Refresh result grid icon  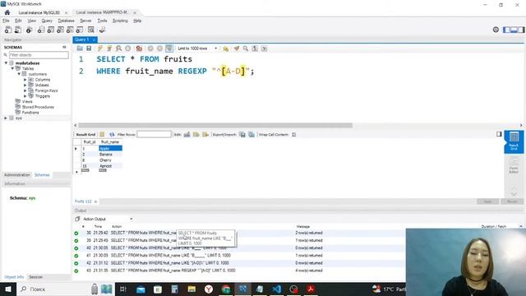(x=112, y=135)
